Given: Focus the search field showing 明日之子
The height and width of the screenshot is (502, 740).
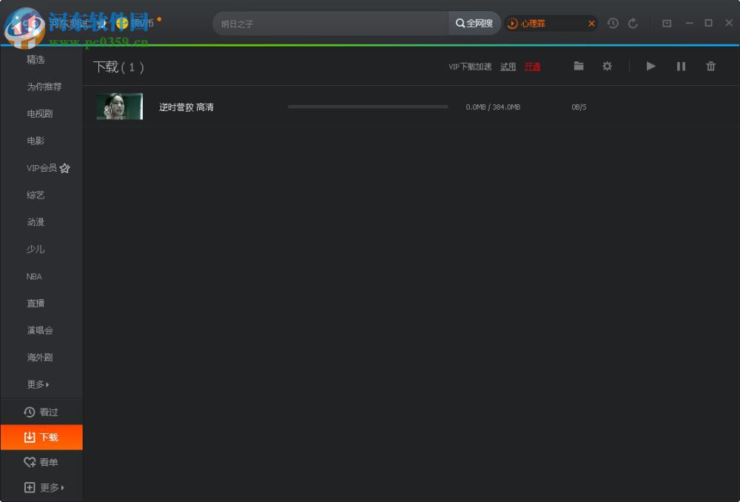Looking at the screenshot, I should [330, 23].
